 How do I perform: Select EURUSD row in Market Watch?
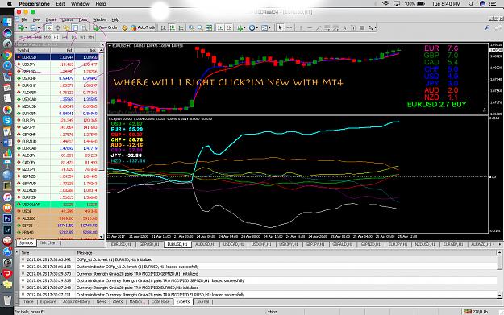57,57
